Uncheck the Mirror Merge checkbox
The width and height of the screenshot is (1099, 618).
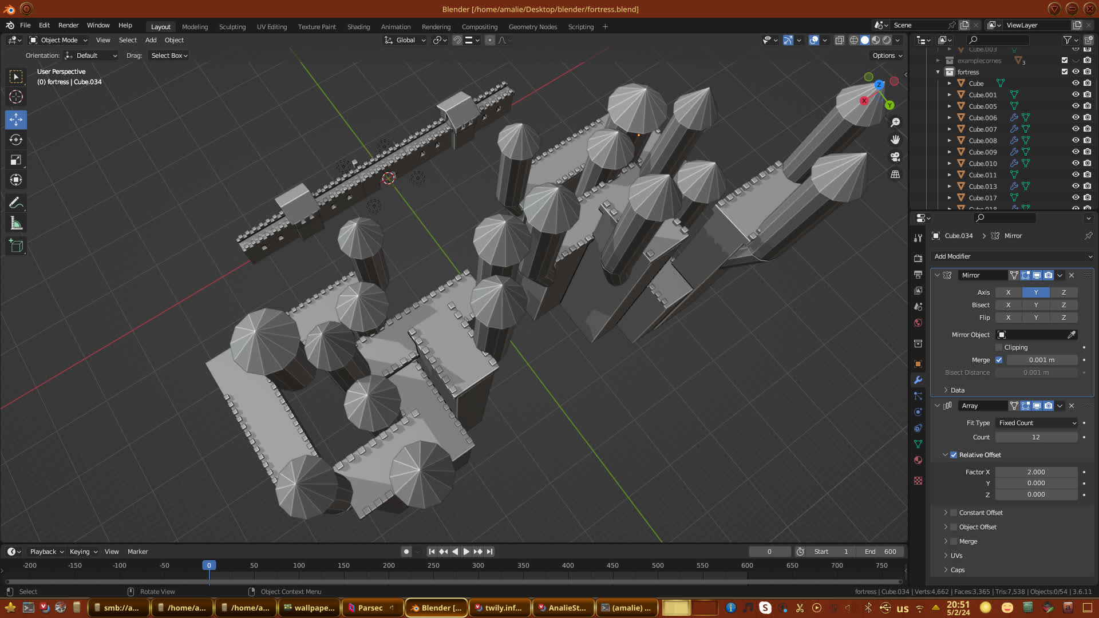point(999,360)
